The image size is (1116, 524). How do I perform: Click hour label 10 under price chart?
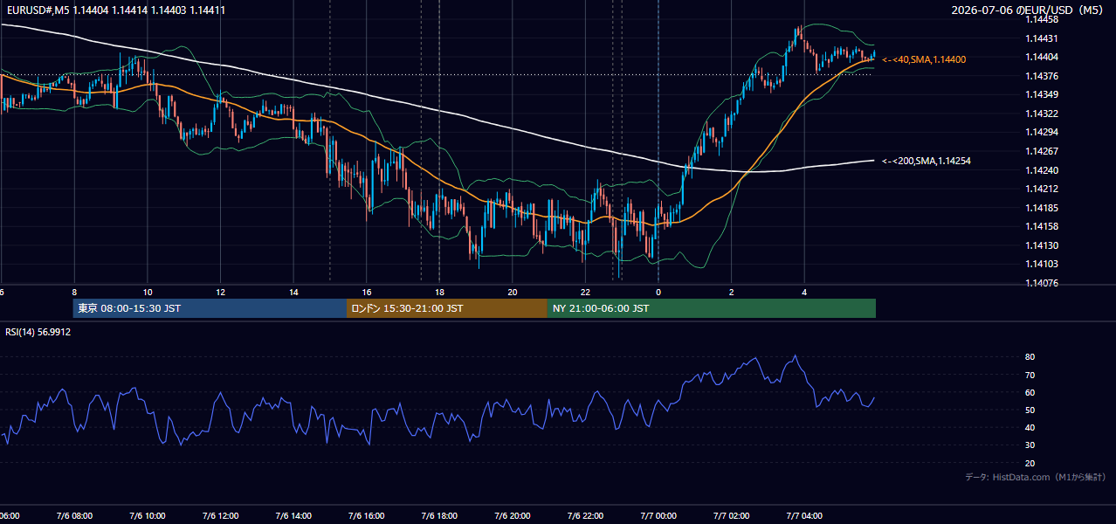[x=148, y=292]
